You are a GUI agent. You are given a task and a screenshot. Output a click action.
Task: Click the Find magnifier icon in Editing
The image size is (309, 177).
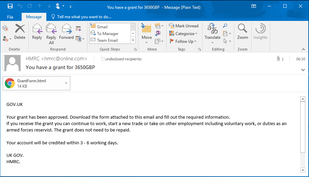pyautogui.click(x=225, y=26)
